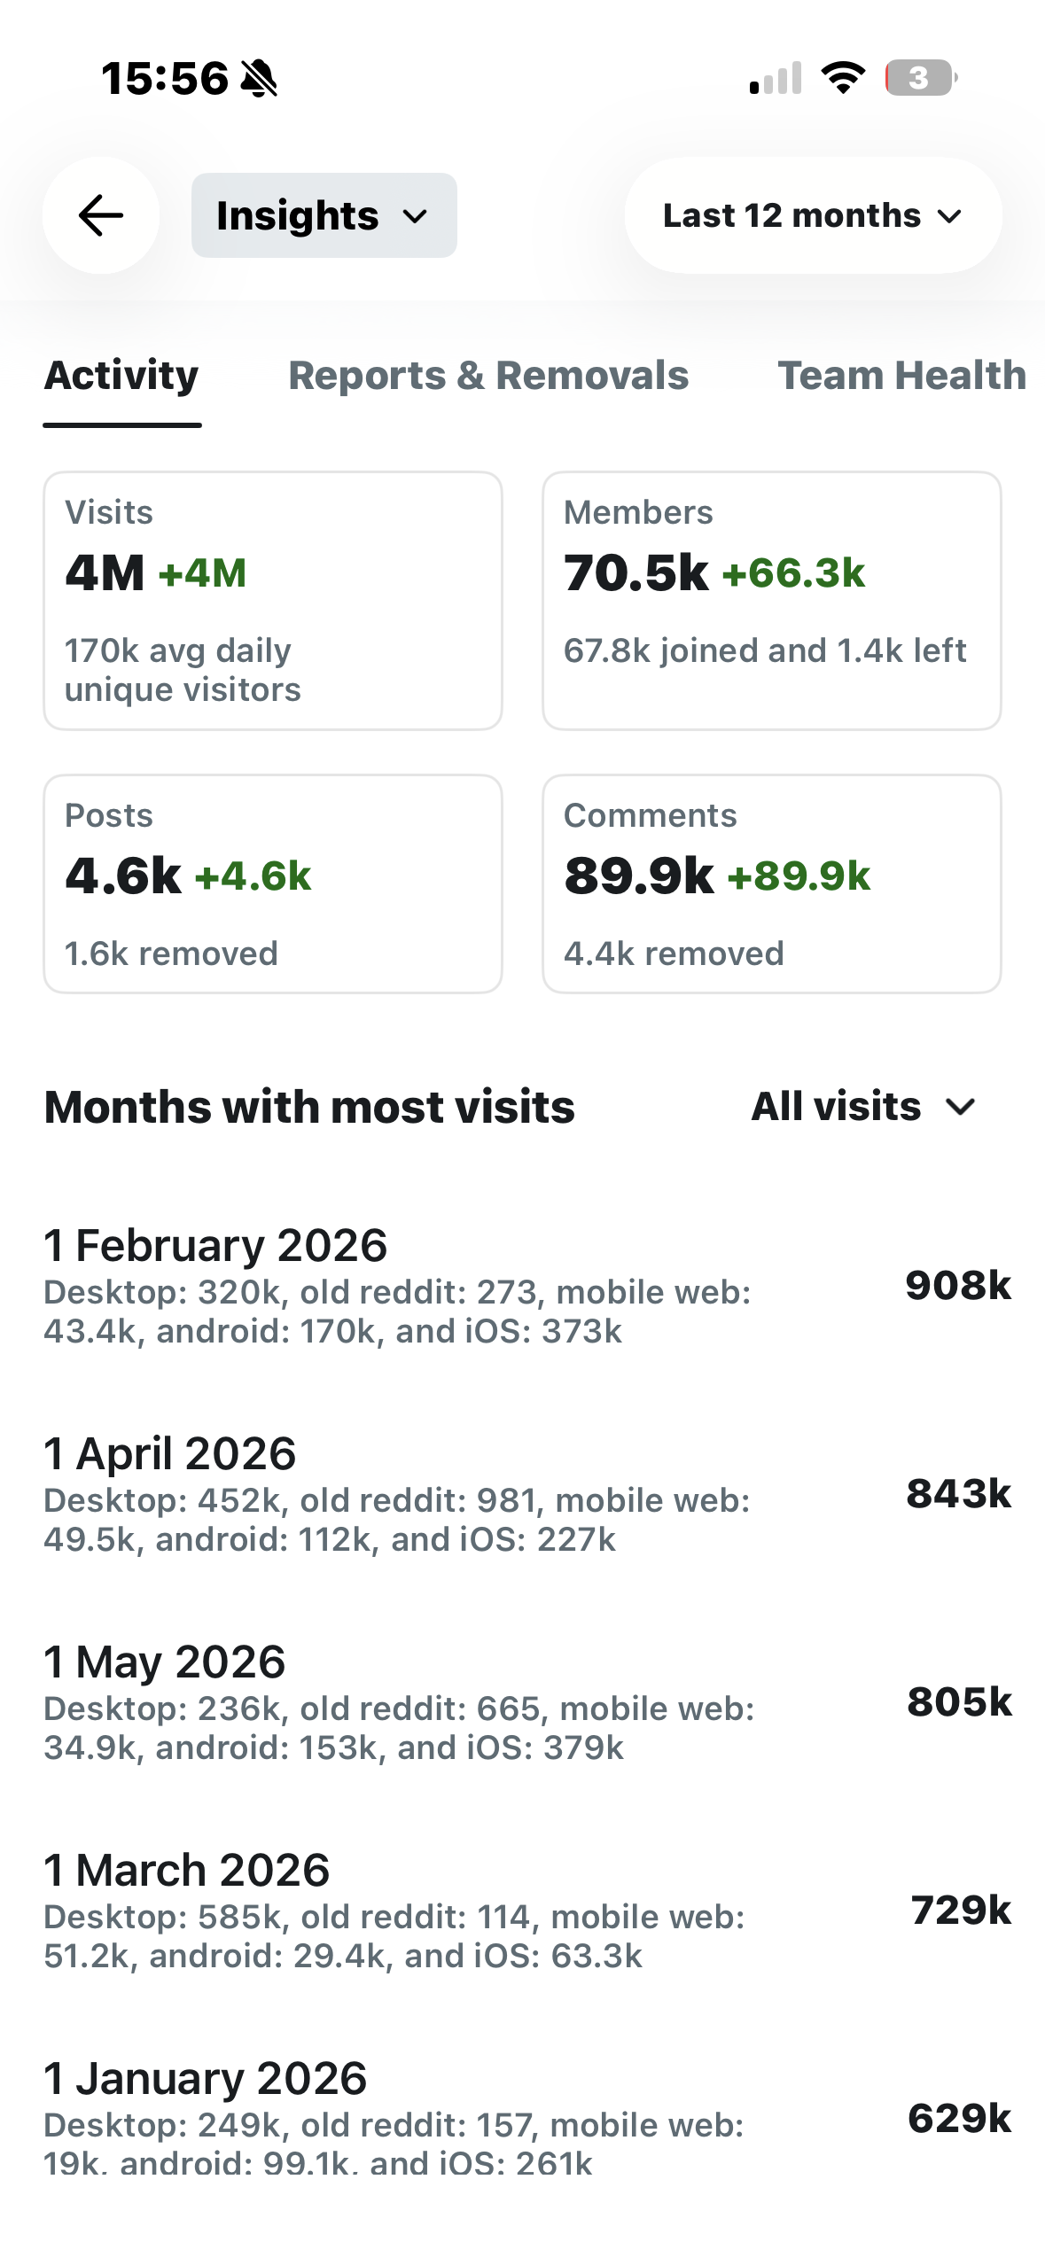Open the Team Health tab
1045x2265 pixels.
tap(902, 375)
